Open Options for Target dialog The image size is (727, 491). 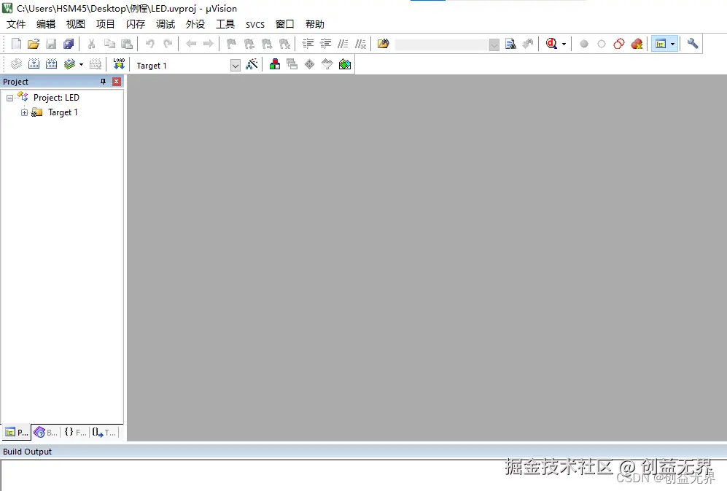tap(252, 64)
